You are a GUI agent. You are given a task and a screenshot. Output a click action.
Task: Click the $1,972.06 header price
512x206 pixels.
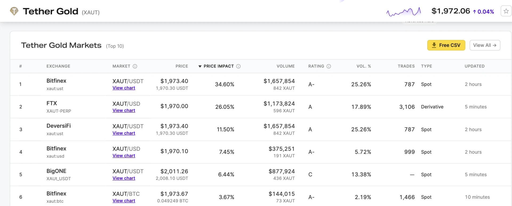click(451, 11)
